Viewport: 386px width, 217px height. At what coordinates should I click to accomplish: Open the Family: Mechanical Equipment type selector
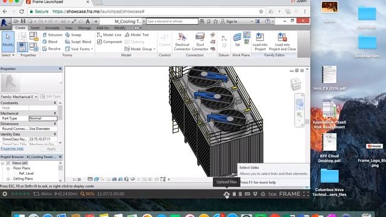coord(19,96)
